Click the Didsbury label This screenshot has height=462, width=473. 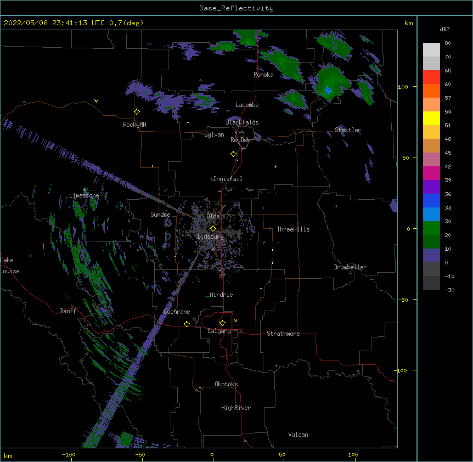click(x=210, y=236)
